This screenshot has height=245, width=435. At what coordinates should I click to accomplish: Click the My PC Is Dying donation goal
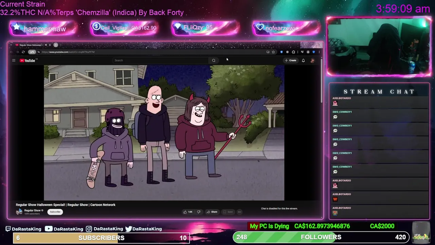pyautogui.click(x=269, y=226)
